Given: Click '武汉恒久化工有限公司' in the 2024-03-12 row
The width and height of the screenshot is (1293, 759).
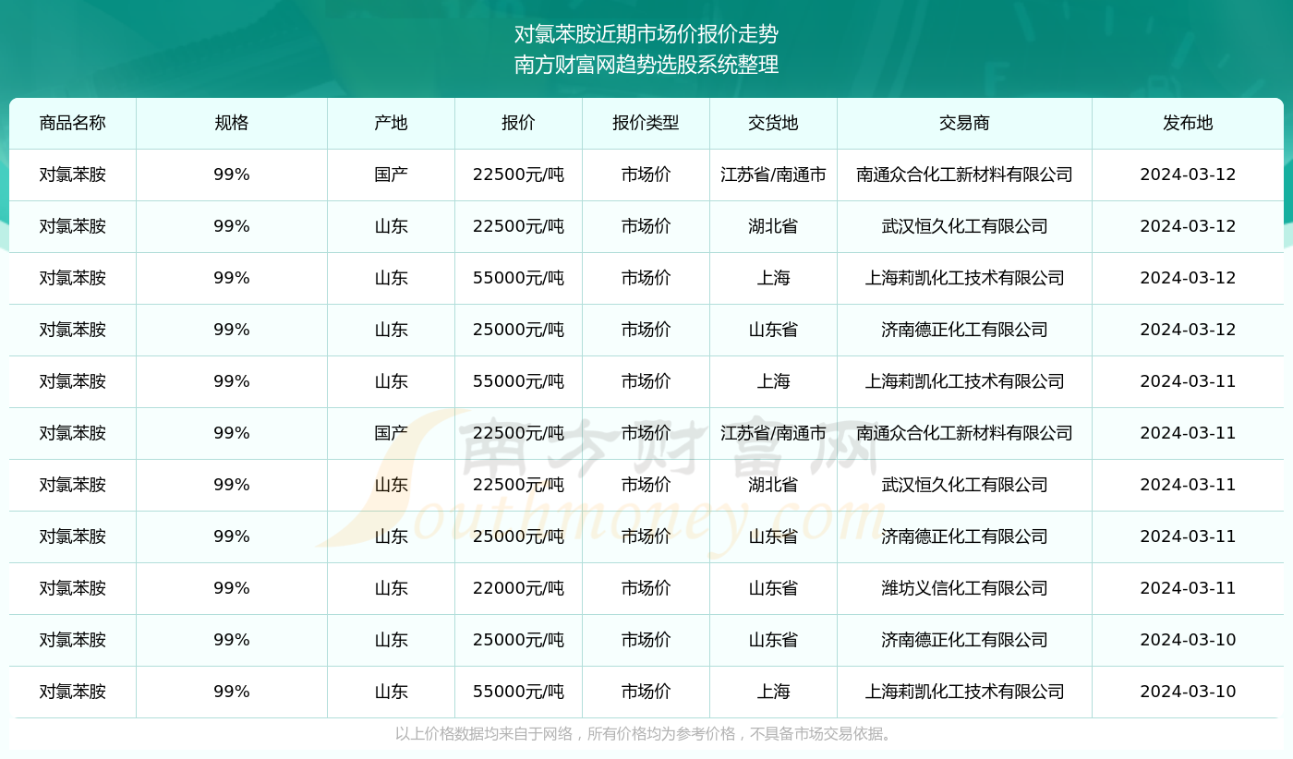Looking at the screenshot, I should pyautogui.click(x=964, y=226).
